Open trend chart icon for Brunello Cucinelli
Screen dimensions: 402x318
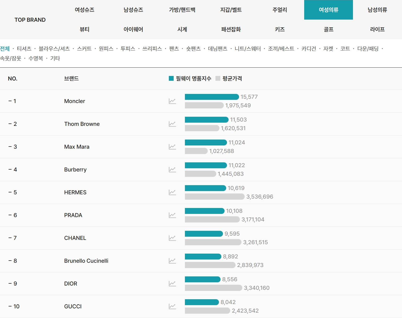pyautogui.click(x=172, y=261)
